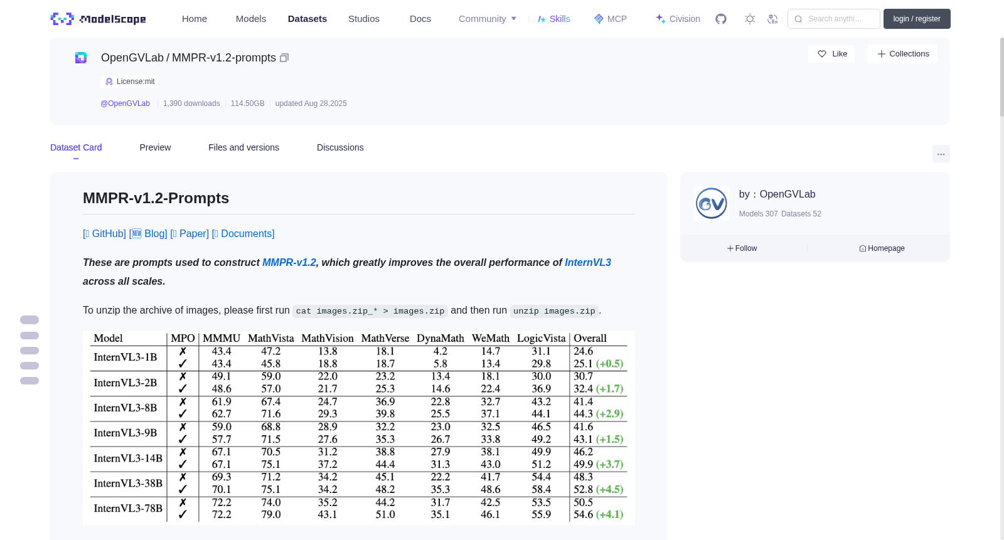Click the "(+4.5)" improvement value
1004x540 pixels.
coord(609,490)
